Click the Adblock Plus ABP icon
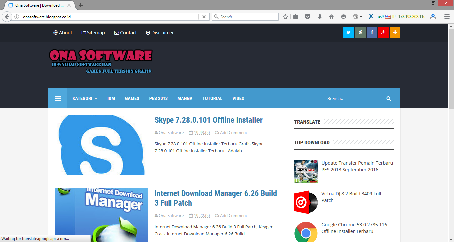Screen dimensions: 454x242 355,17
